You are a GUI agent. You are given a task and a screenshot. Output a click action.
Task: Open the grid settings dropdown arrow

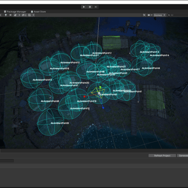pos(34,15)
